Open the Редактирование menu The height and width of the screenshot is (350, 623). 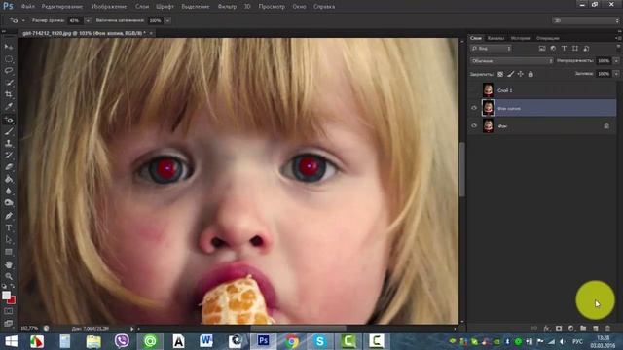[x=62, y=7]
